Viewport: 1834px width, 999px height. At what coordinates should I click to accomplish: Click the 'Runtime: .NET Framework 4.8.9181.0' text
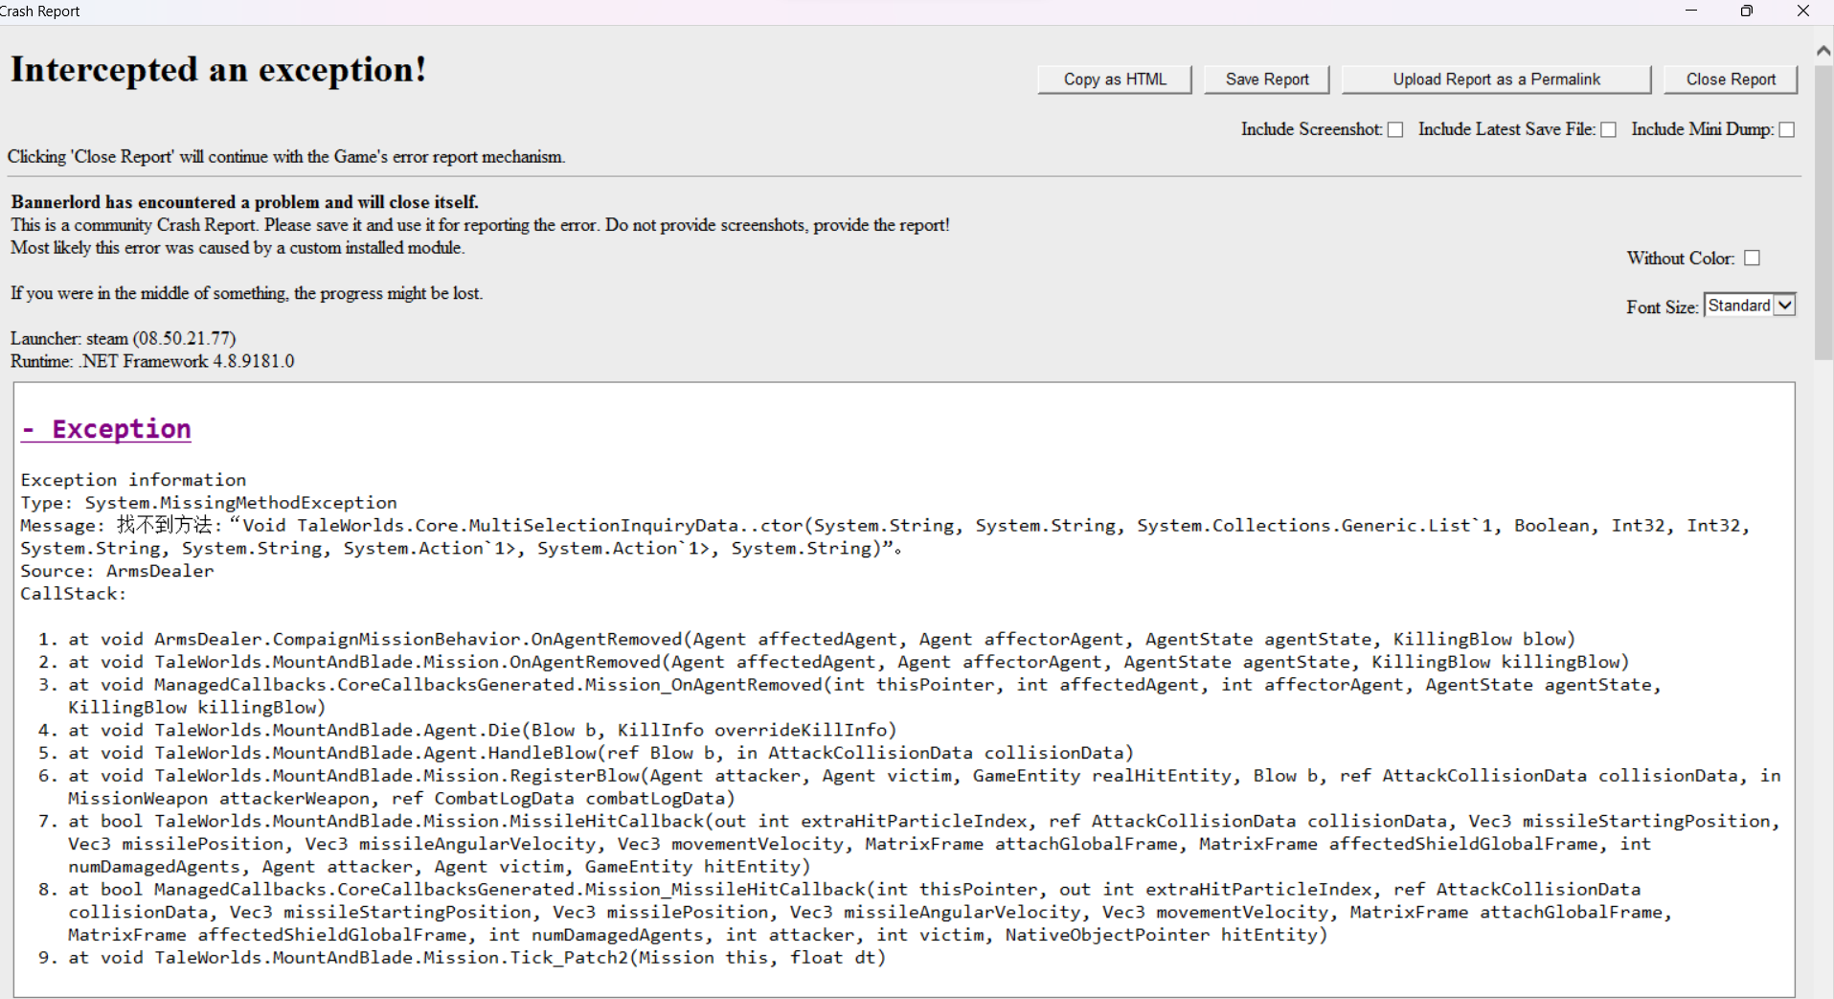pos(152,362)
